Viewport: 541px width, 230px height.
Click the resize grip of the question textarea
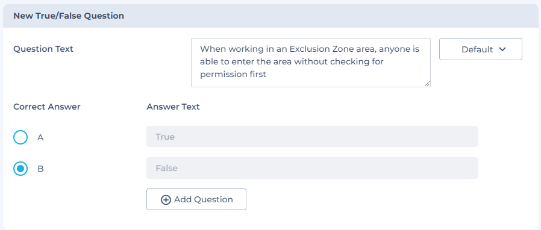click(427, 84)
